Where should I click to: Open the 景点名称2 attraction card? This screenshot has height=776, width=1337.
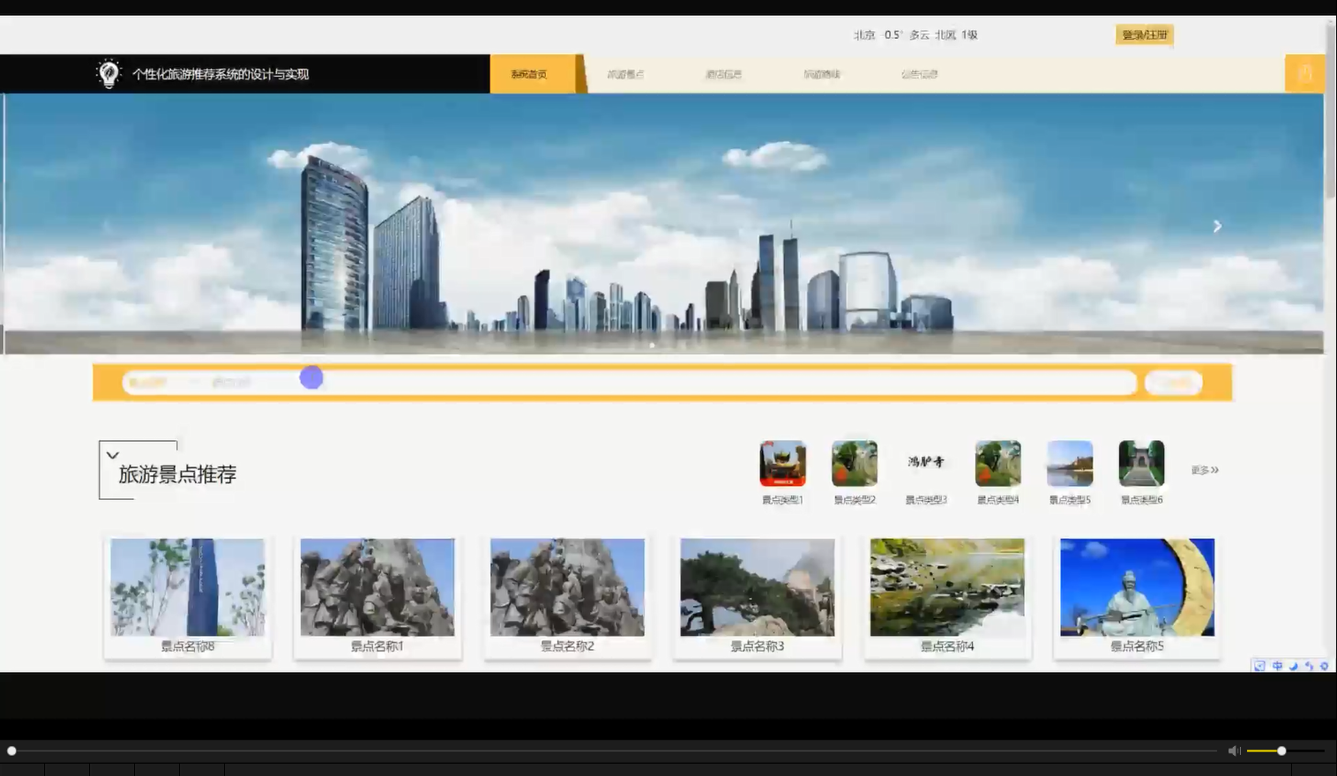pos(567,597)
